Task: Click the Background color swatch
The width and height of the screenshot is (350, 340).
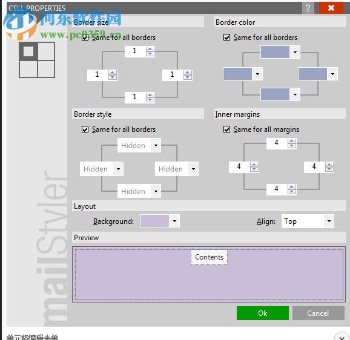Action: (x=154, y=221)
